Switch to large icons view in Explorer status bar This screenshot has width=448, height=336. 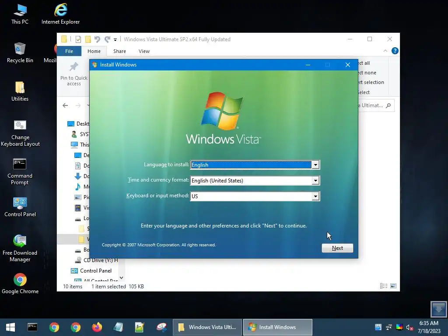(x=393, y=286)
